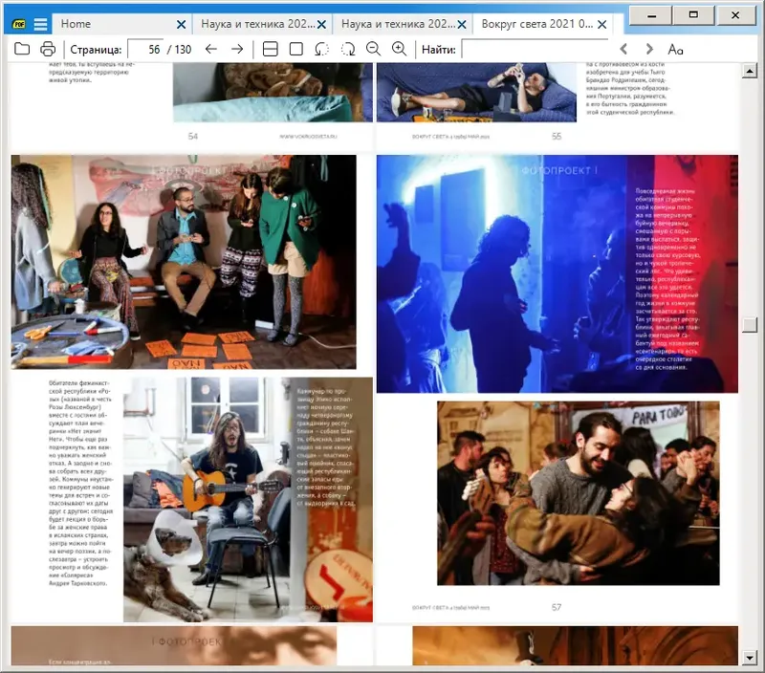
Task: Click the blue-lit party photo
Action: click(x=557, y=273)
